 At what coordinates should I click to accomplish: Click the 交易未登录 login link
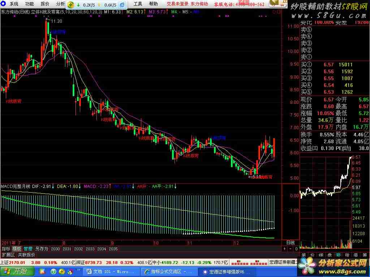click(177, 4)
